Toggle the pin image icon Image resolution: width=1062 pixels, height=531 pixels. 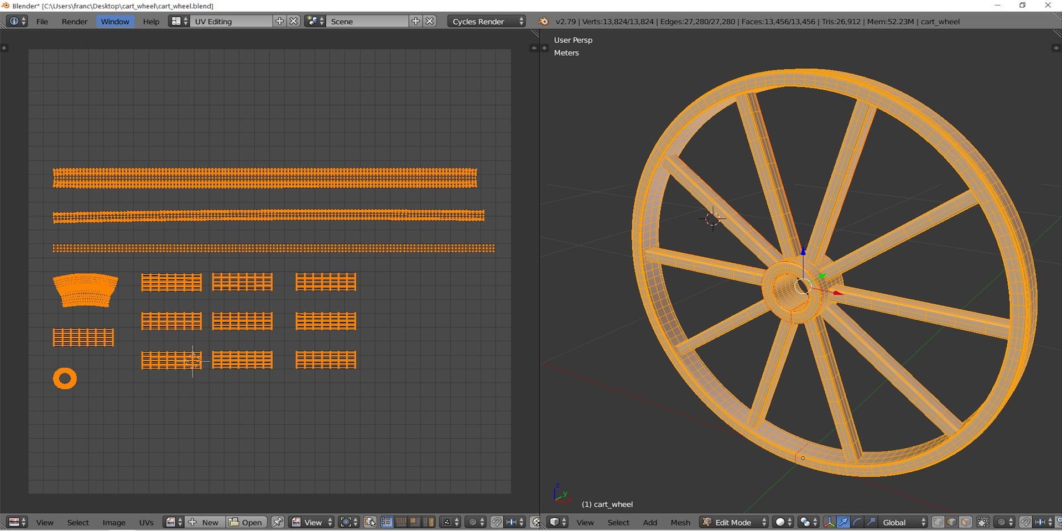[278, 522]
